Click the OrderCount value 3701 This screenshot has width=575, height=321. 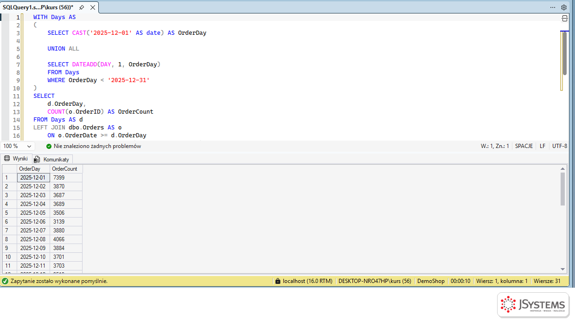coord(66,257)
